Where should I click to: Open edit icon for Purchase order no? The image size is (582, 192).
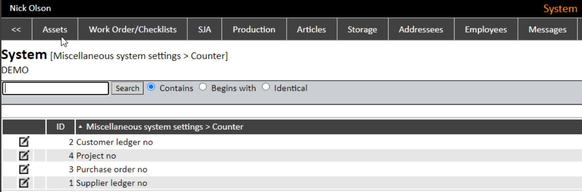coord(24,169)
